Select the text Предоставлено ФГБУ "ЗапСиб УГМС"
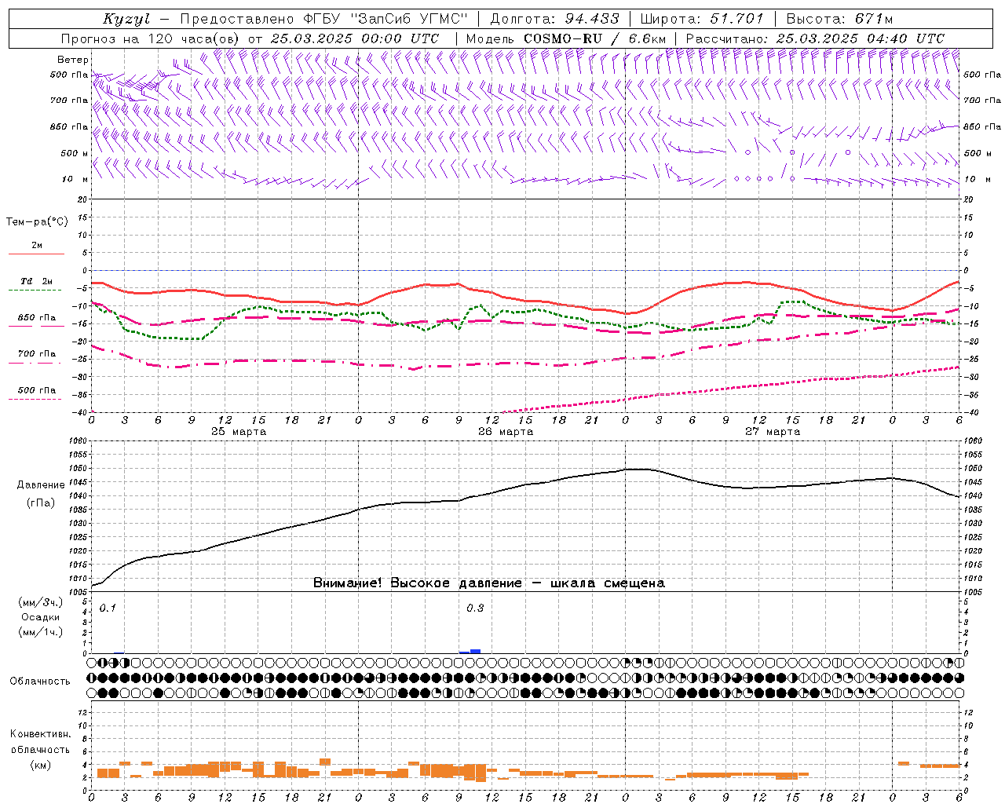 click(324, 19)
